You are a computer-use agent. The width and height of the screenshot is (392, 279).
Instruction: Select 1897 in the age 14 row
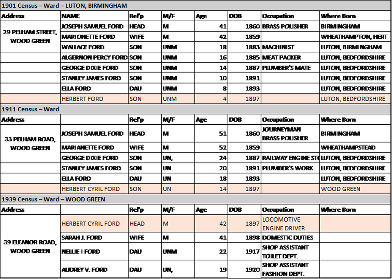click(x=244, y=189)
